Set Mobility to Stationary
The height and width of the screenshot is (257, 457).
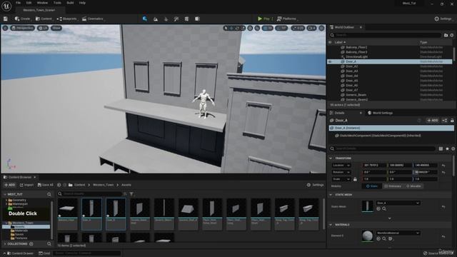[x=392, y=186]
